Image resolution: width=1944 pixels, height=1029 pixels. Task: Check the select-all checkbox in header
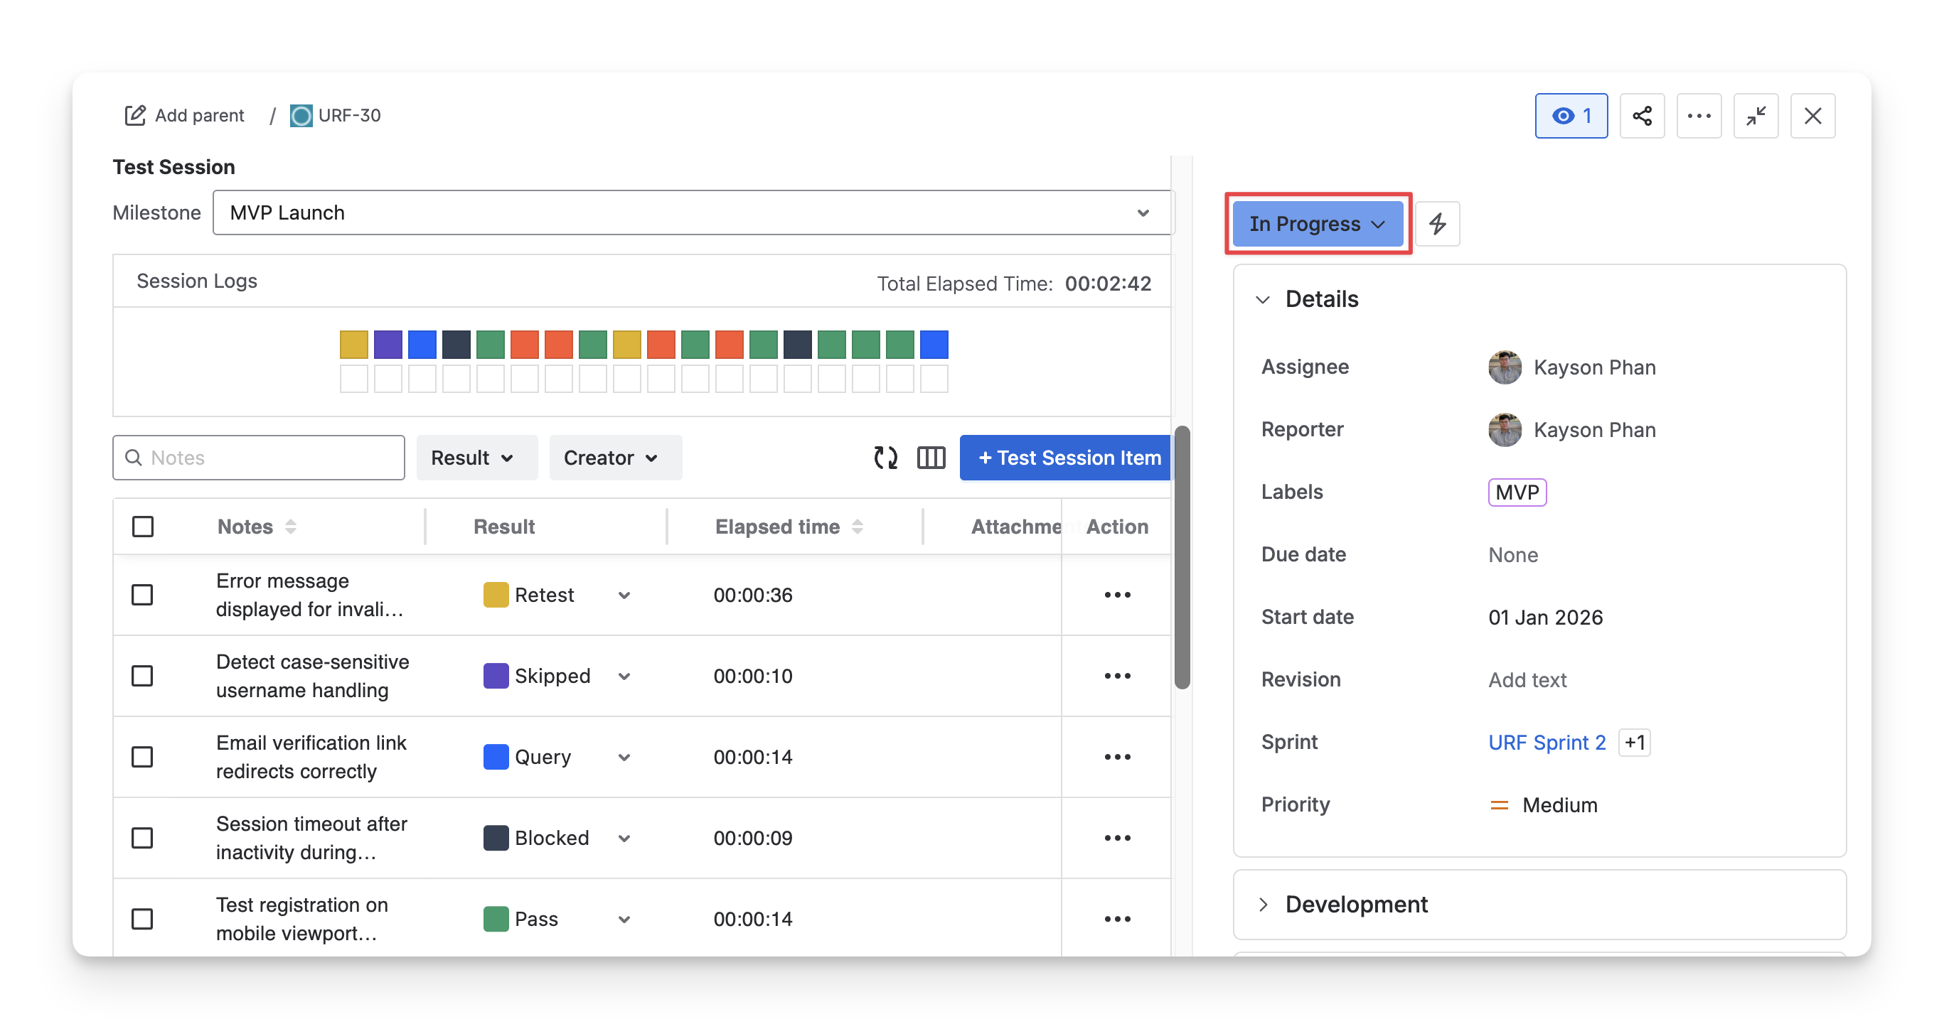pos(143,526)
